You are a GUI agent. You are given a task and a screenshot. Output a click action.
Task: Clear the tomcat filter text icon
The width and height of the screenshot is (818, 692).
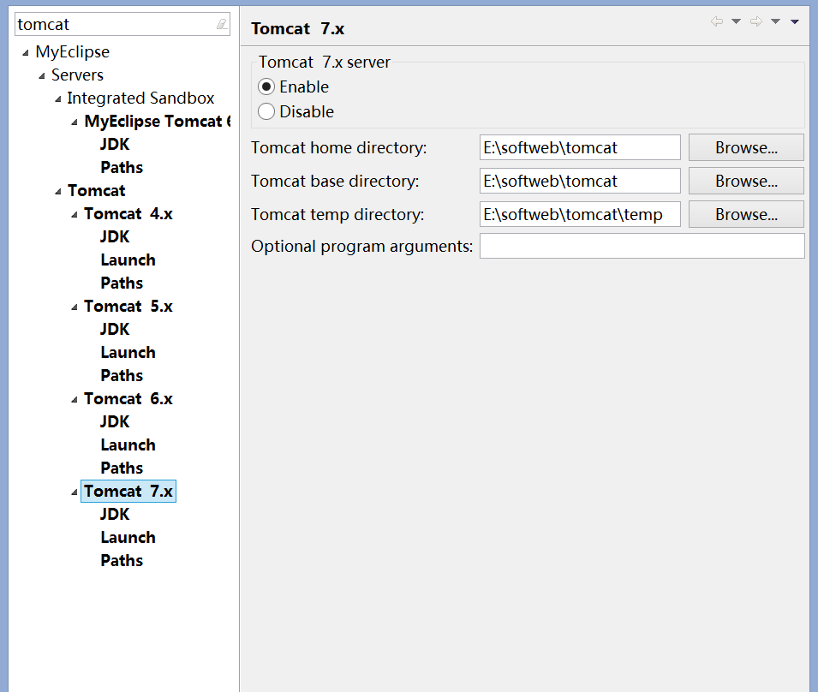pos(222,24)
